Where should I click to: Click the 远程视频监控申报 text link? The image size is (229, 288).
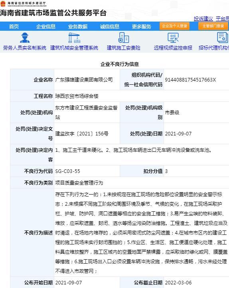coord(173,48)
